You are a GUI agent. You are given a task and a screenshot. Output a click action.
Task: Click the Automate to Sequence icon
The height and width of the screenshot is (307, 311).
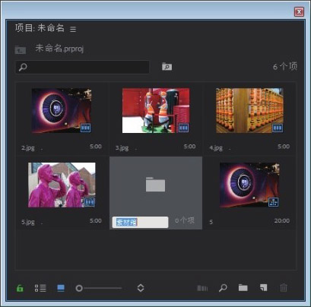(x=202, y=288)
